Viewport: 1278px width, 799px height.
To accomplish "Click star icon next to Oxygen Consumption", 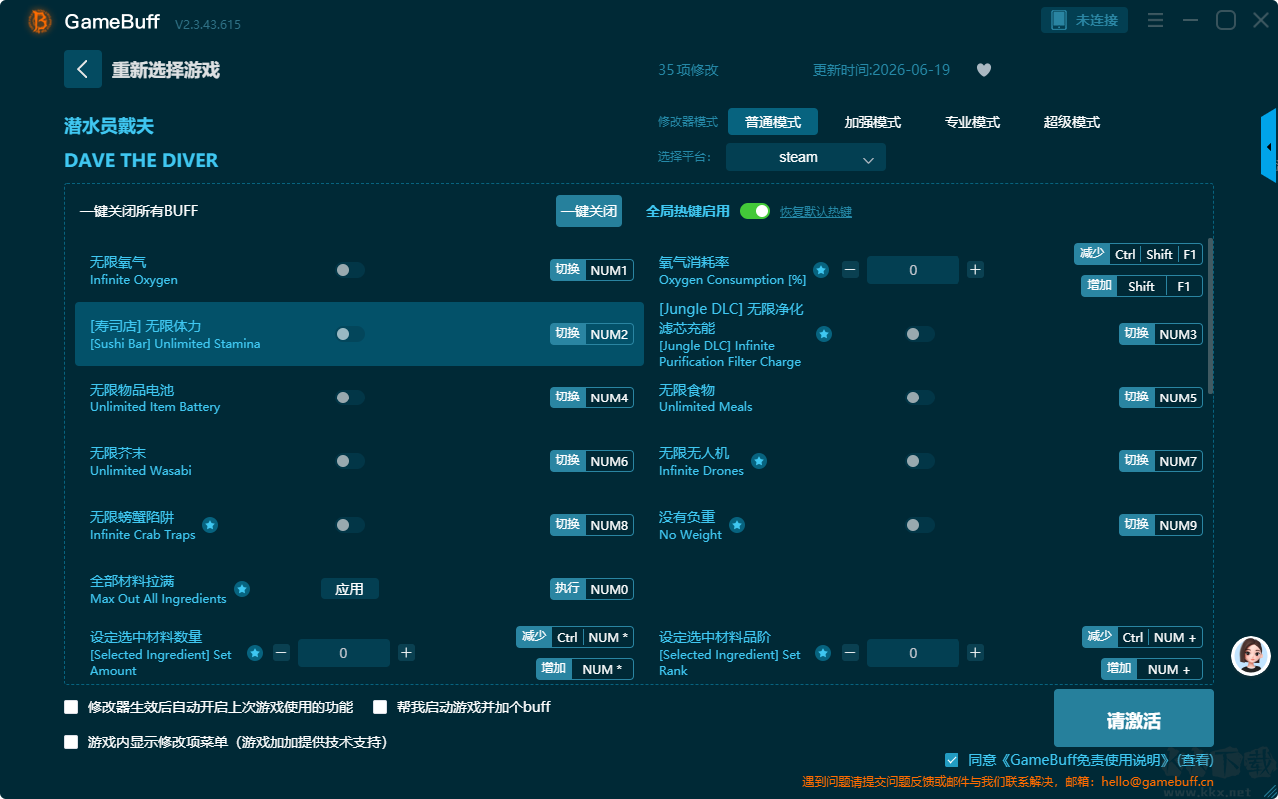I will [x=821, y=270].
